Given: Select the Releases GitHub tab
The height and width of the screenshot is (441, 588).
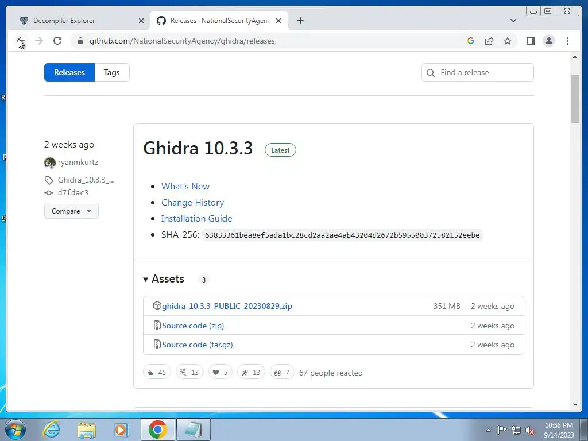Looking at the screenshot, I should pos(219,21).
